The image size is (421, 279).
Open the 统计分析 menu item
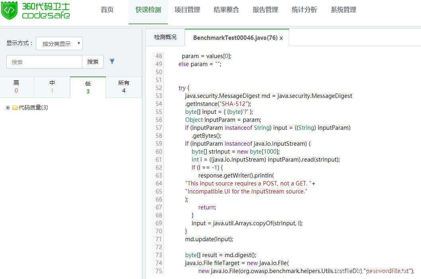pos(304,10)
